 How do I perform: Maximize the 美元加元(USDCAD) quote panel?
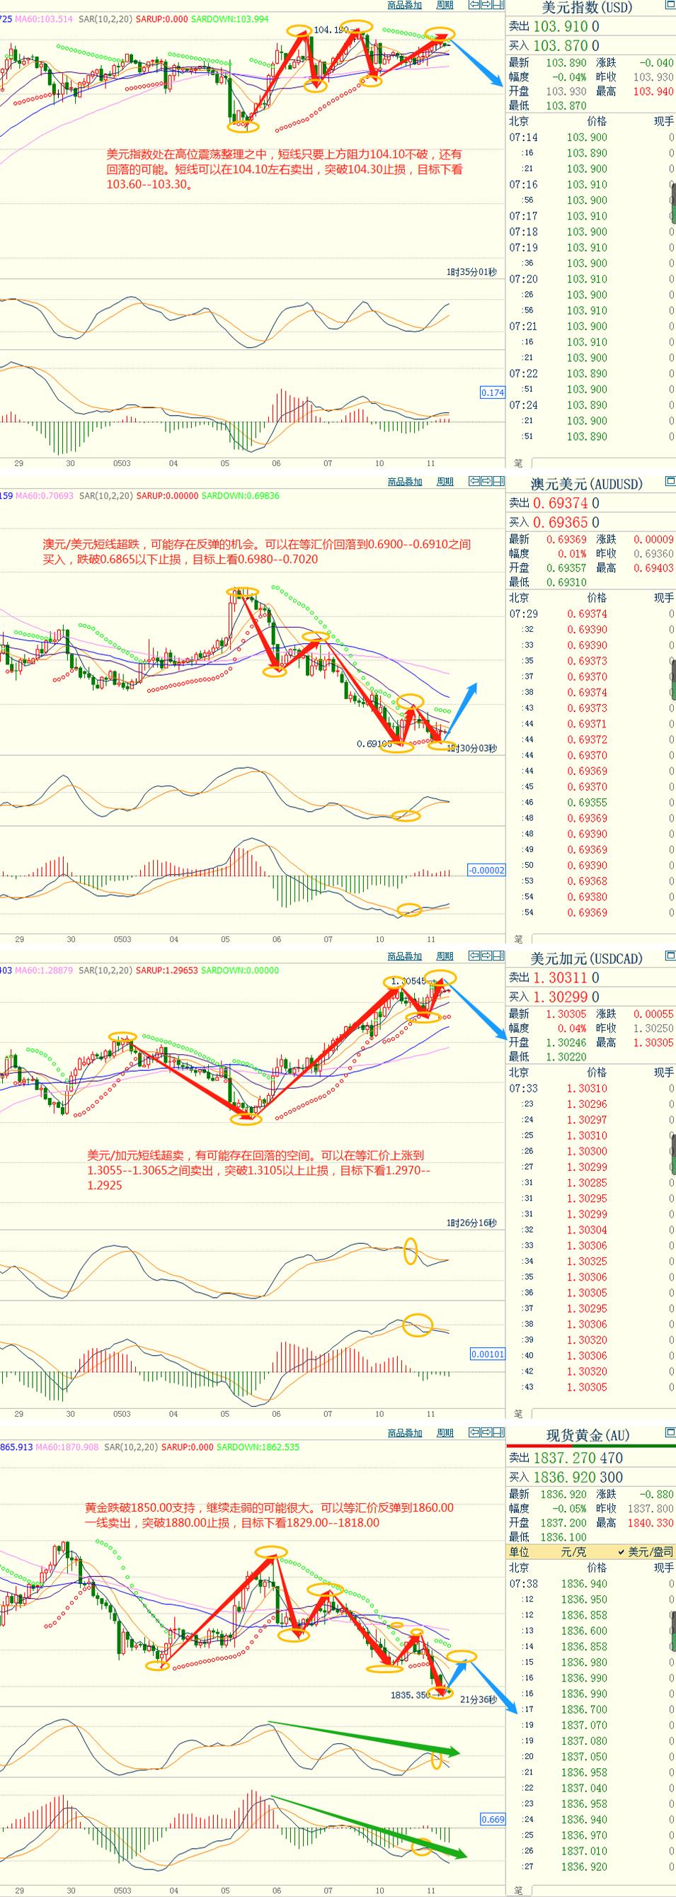click(670, 956)
